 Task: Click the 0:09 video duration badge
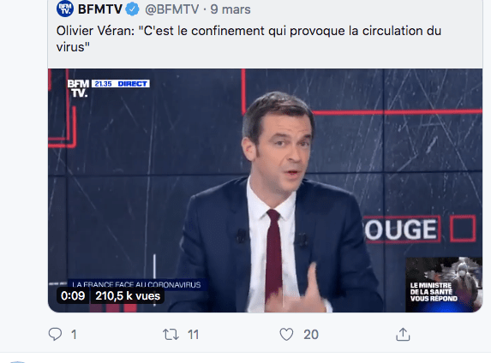click(x=73, y=295)
